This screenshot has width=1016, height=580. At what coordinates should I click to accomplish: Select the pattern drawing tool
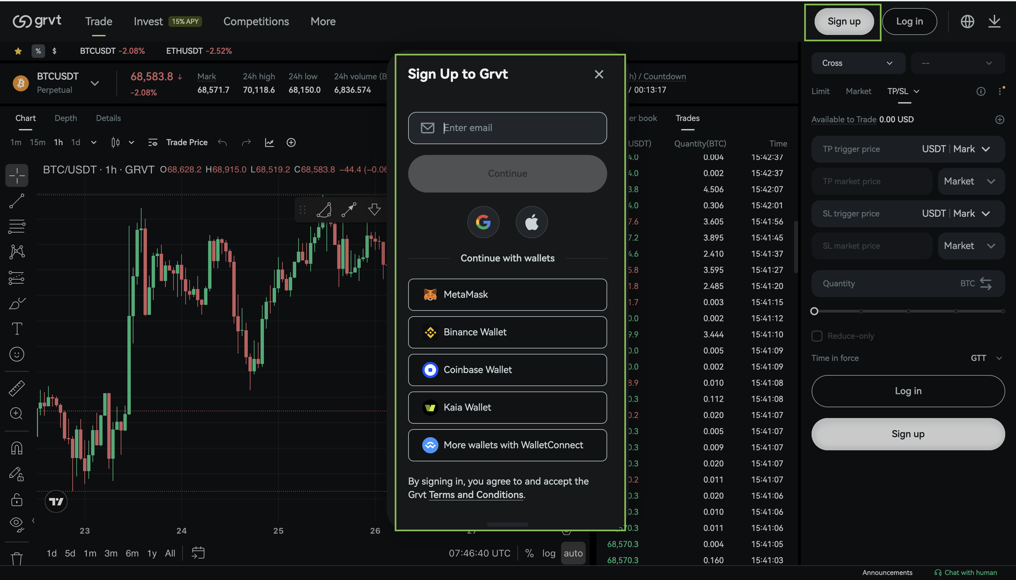click(17, 252)
